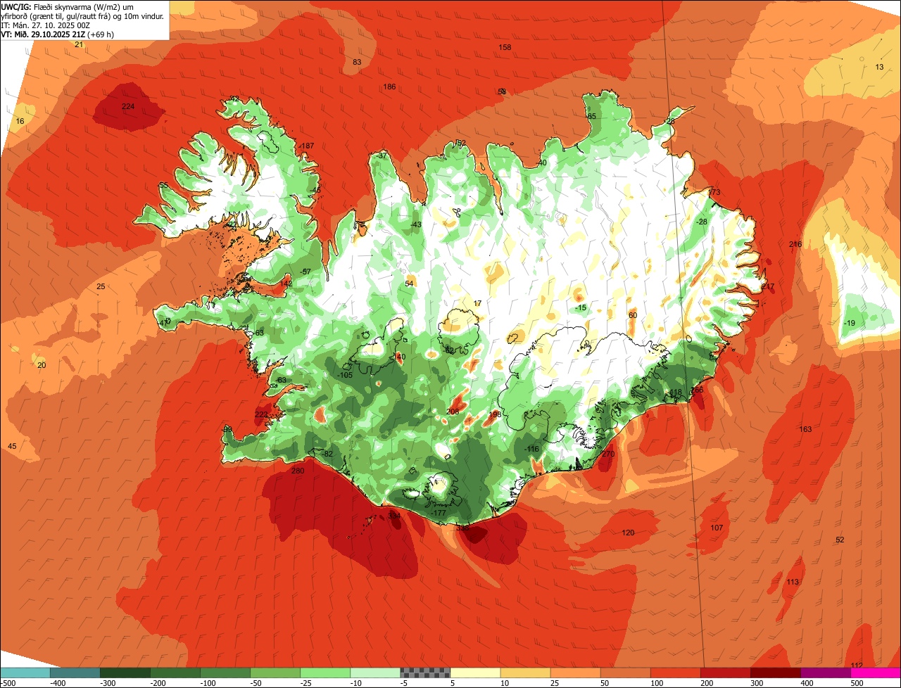Click the map value 13 in the yellow area

879,67
